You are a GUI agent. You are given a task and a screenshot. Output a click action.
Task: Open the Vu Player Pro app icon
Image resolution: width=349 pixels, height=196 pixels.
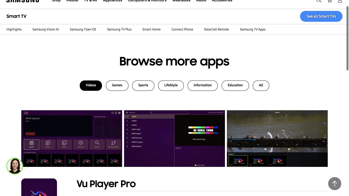point(39,187)
